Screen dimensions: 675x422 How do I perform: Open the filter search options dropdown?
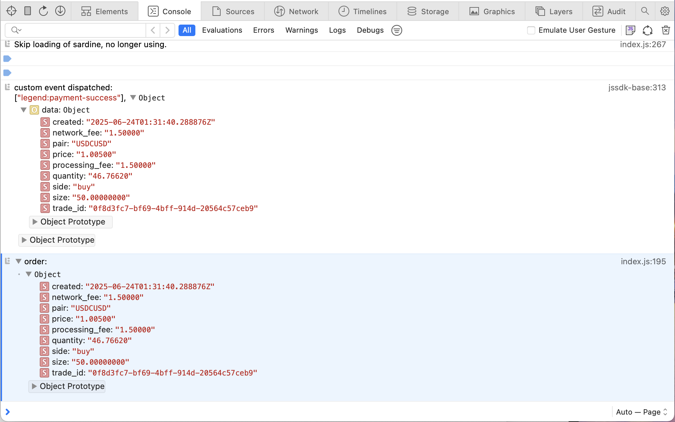coord(16,30)
